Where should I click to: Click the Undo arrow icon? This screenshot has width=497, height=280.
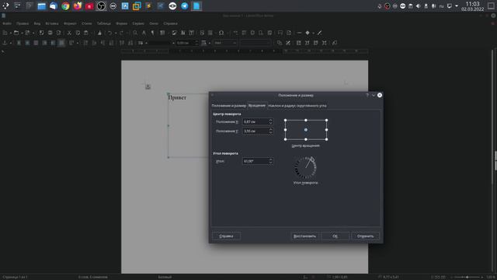click(x=109, y=33)
